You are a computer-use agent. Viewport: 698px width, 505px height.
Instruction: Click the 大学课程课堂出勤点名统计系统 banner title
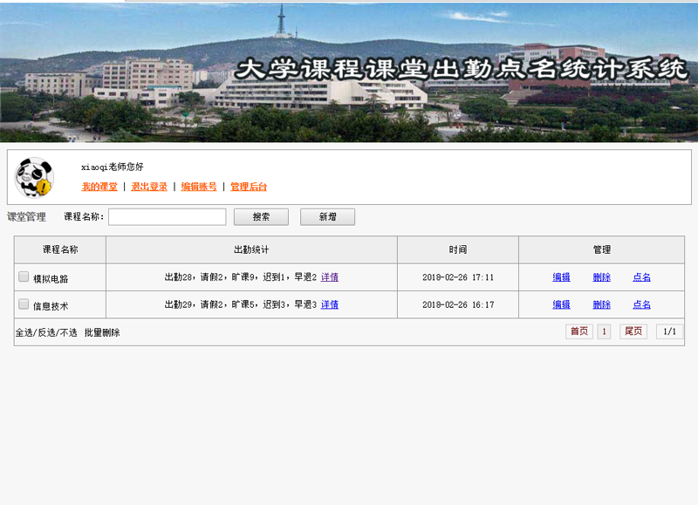coord(462,70)
